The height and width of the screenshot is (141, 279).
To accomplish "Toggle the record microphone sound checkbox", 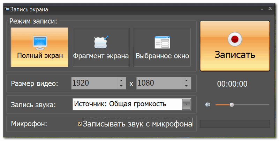I will pyautogui.click(x=80, y=124).
